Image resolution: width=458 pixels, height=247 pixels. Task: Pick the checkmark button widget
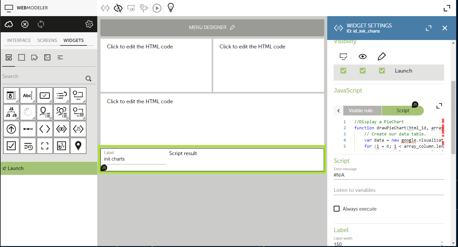click(45, 95)
